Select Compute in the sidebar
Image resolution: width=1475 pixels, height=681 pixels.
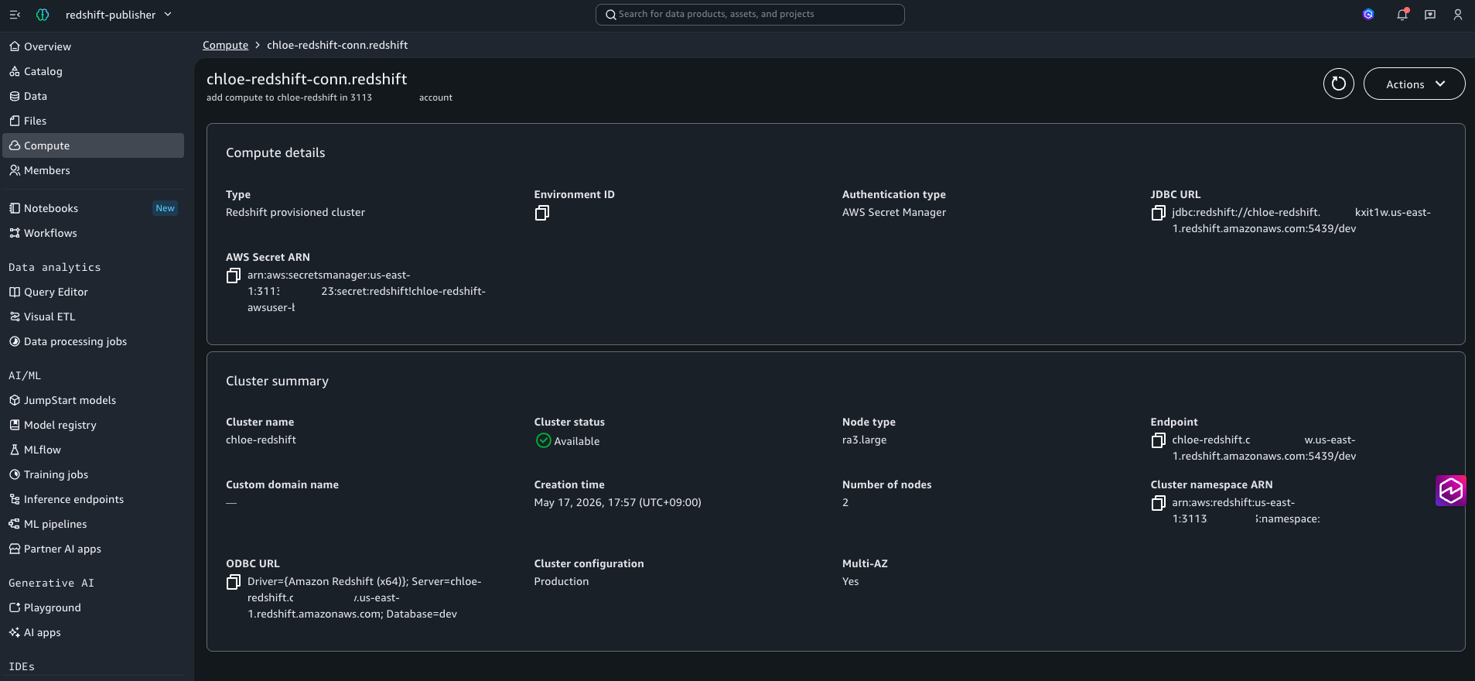coord(93,145)
